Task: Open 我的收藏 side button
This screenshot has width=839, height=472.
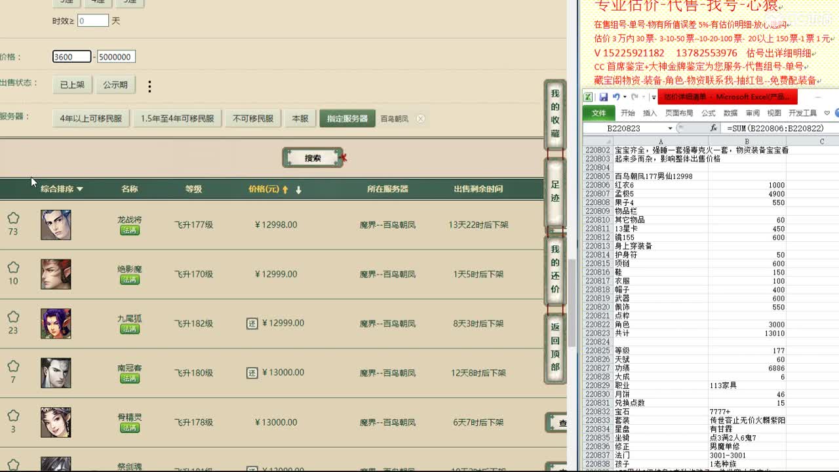Action: click(555, 113)
